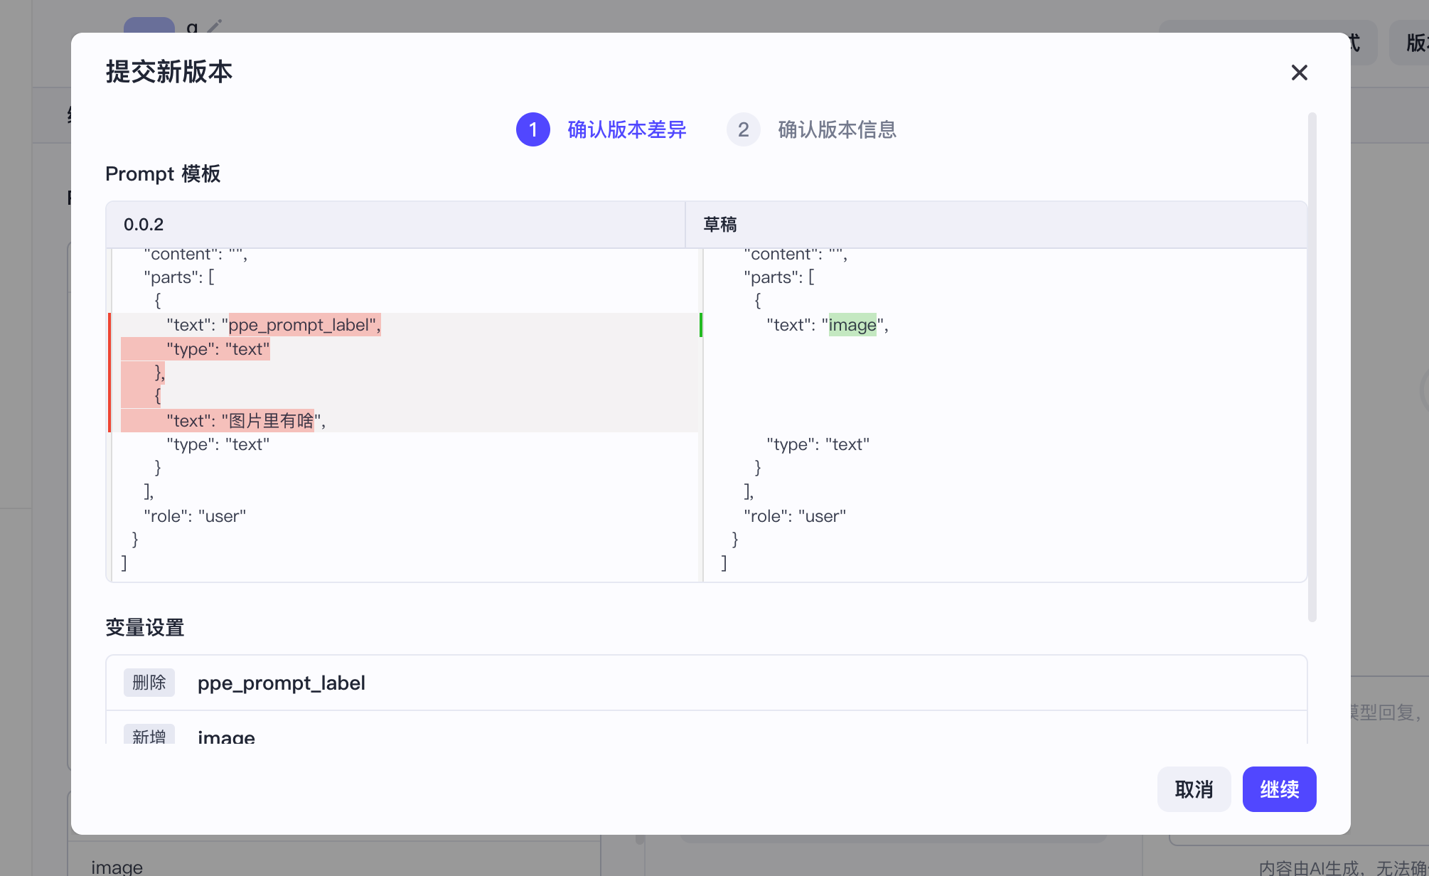Click the dialog's vertical scrollbar
This screenshot has width=1429, height=876.
coord(1312,367)
